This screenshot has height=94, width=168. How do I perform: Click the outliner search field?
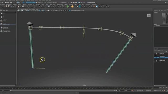pos(8,12)
